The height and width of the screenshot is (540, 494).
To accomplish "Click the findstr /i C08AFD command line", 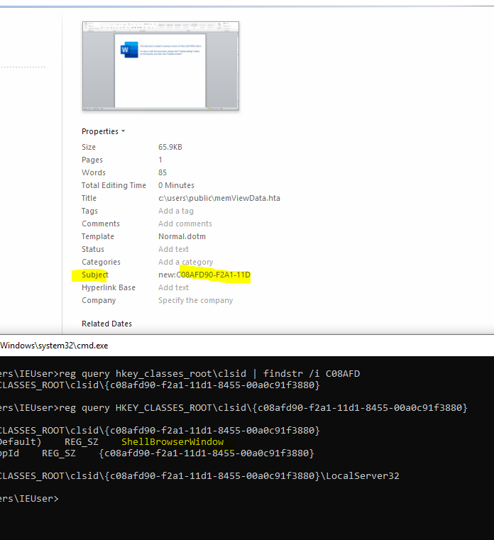I will point(180,373).
